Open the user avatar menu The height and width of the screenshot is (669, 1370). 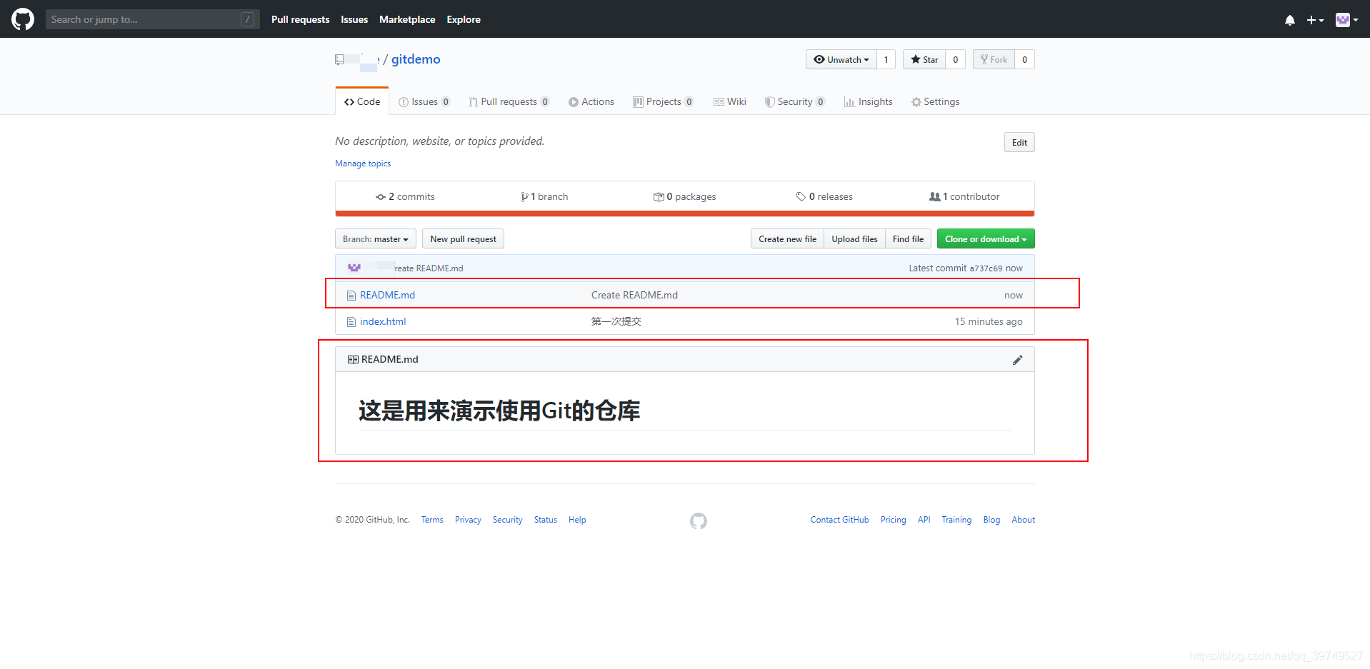tap(1346, 20)
